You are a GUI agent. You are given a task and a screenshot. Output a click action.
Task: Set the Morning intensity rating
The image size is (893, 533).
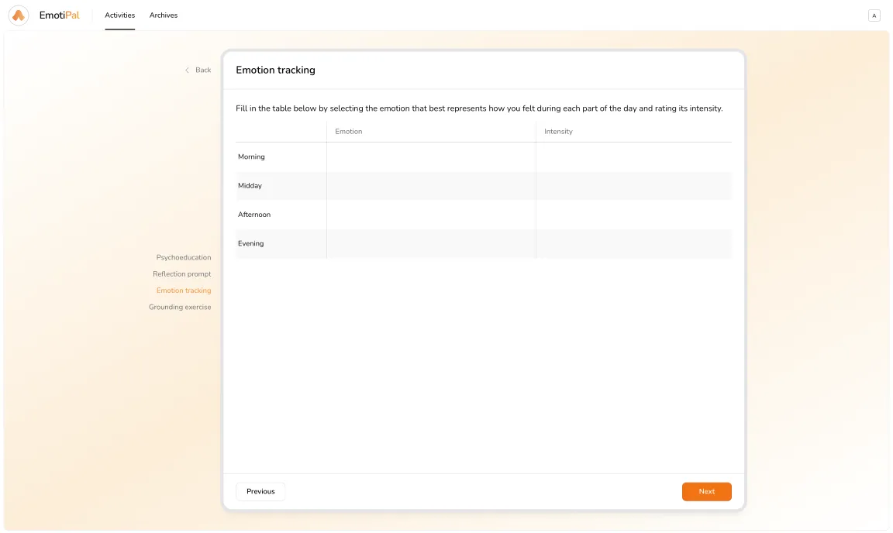click(x=634, y=156)
